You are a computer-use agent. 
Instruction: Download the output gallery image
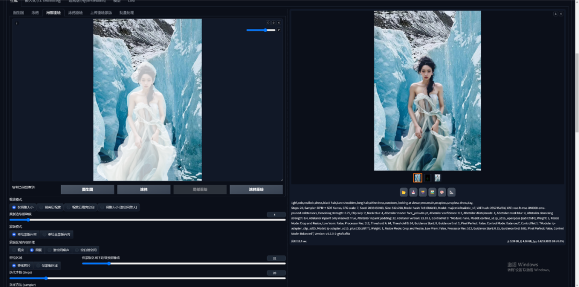(x=555, y=13)
